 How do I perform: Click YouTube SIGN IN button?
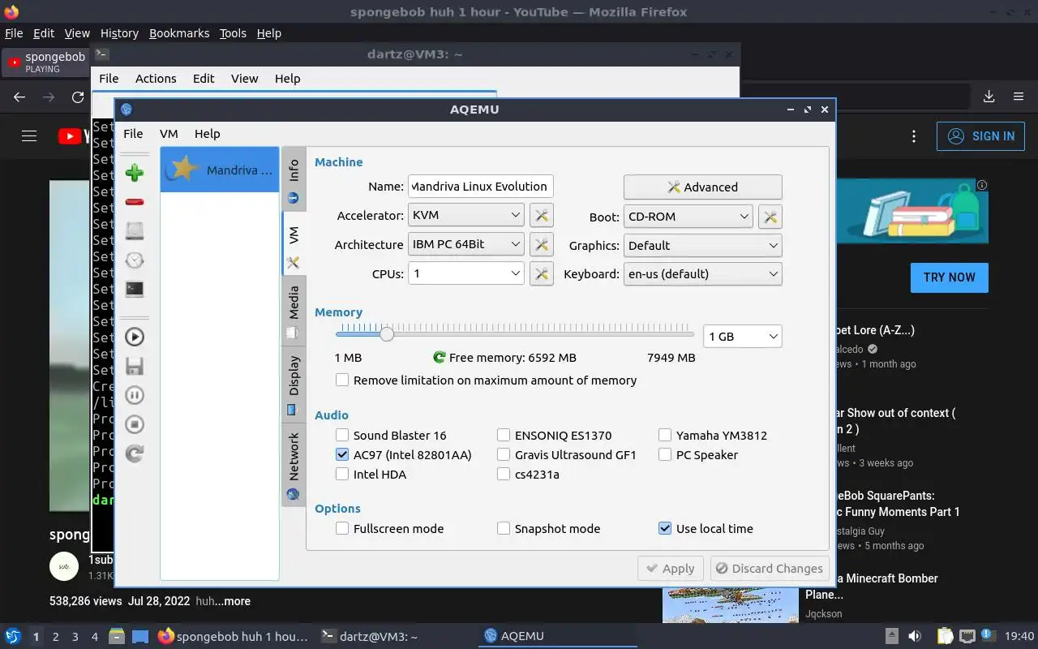point(980,136)
